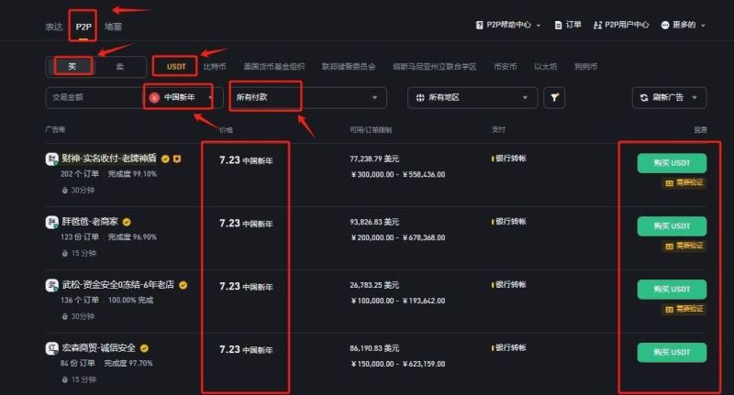
Task: Click the 刷新广告 refresh button
Action: (669, 97)
